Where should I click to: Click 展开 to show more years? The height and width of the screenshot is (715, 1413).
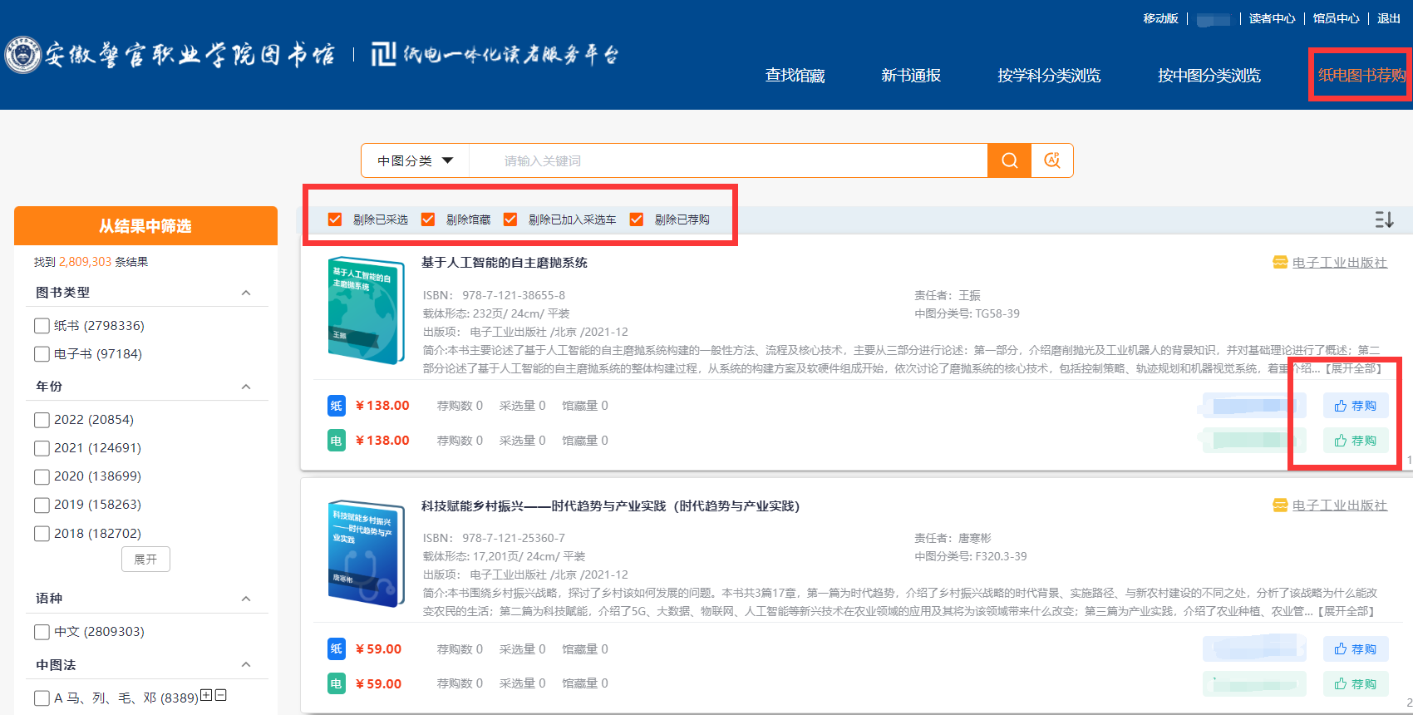pos(145,560)
